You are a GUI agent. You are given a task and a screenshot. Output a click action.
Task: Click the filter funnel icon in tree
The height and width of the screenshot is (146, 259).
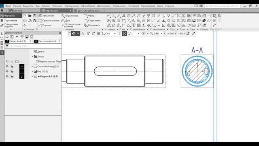(7, 46)
